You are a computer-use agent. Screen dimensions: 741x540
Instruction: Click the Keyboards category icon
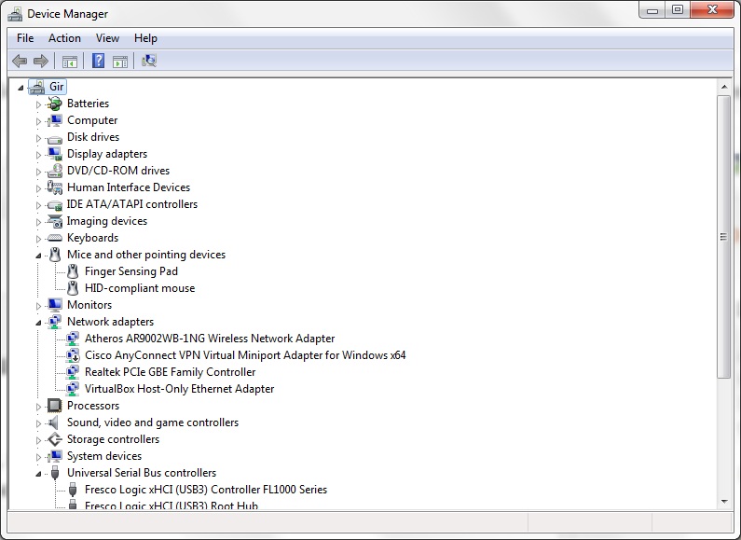coord(55,238)
